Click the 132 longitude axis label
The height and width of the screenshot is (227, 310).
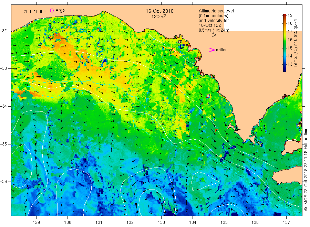(x=130, y=222)
